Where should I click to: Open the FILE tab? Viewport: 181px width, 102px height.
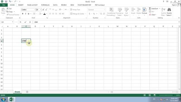click(4, 5)
